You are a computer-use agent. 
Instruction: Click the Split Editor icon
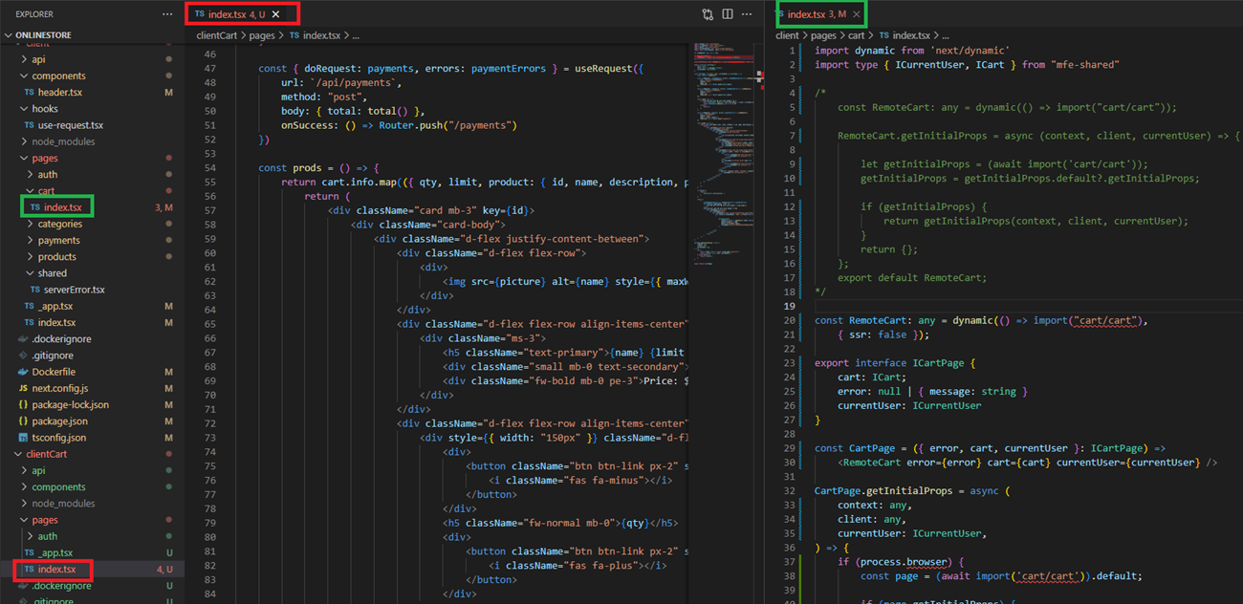tap(728, 14)
